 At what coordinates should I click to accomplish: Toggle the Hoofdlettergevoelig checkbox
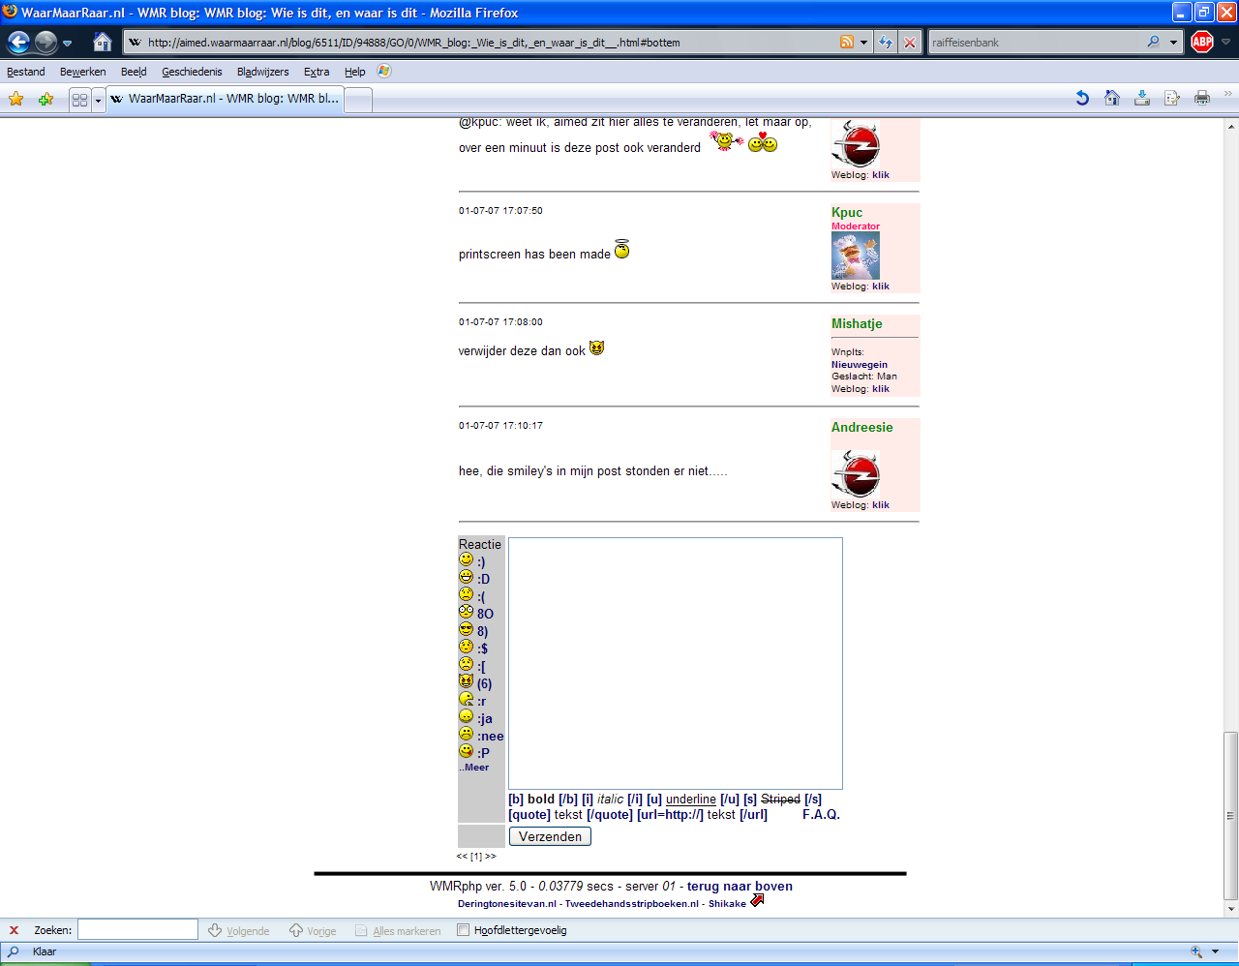tap(463, 930)
